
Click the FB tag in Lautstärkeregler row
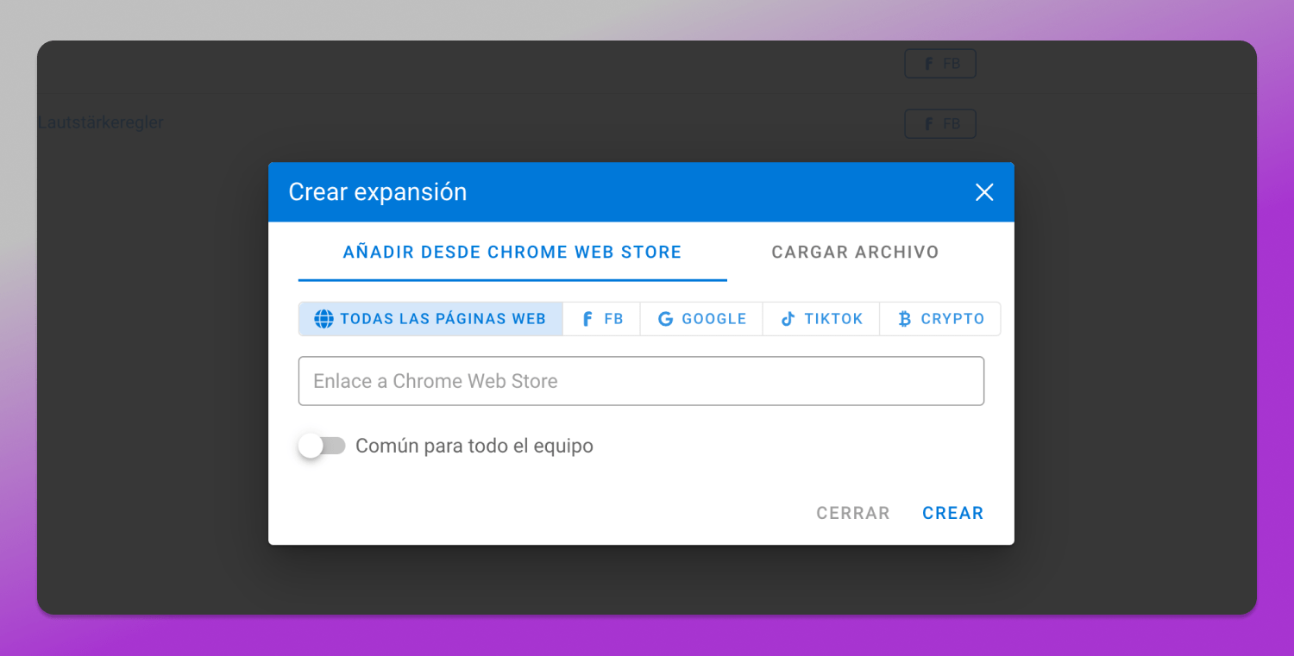940,124
